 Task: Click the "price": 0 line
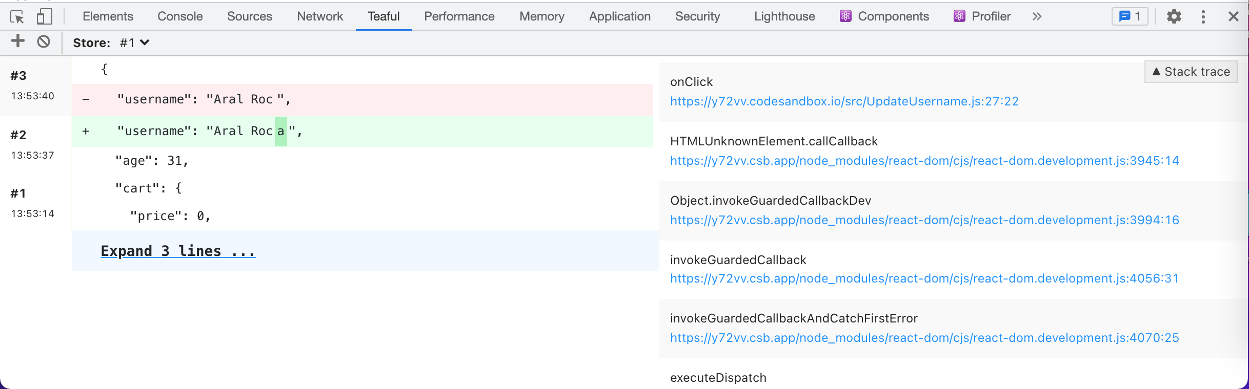171,216
